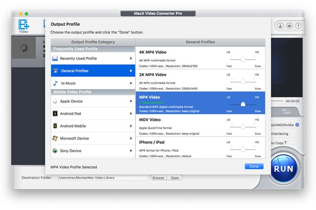Expand the Android Pad arrow
This screenshot has width=316, height=210.
[131, 114]
